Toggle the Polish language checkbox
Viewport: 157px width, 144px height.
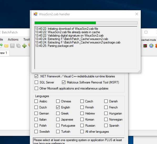[36, 125]
